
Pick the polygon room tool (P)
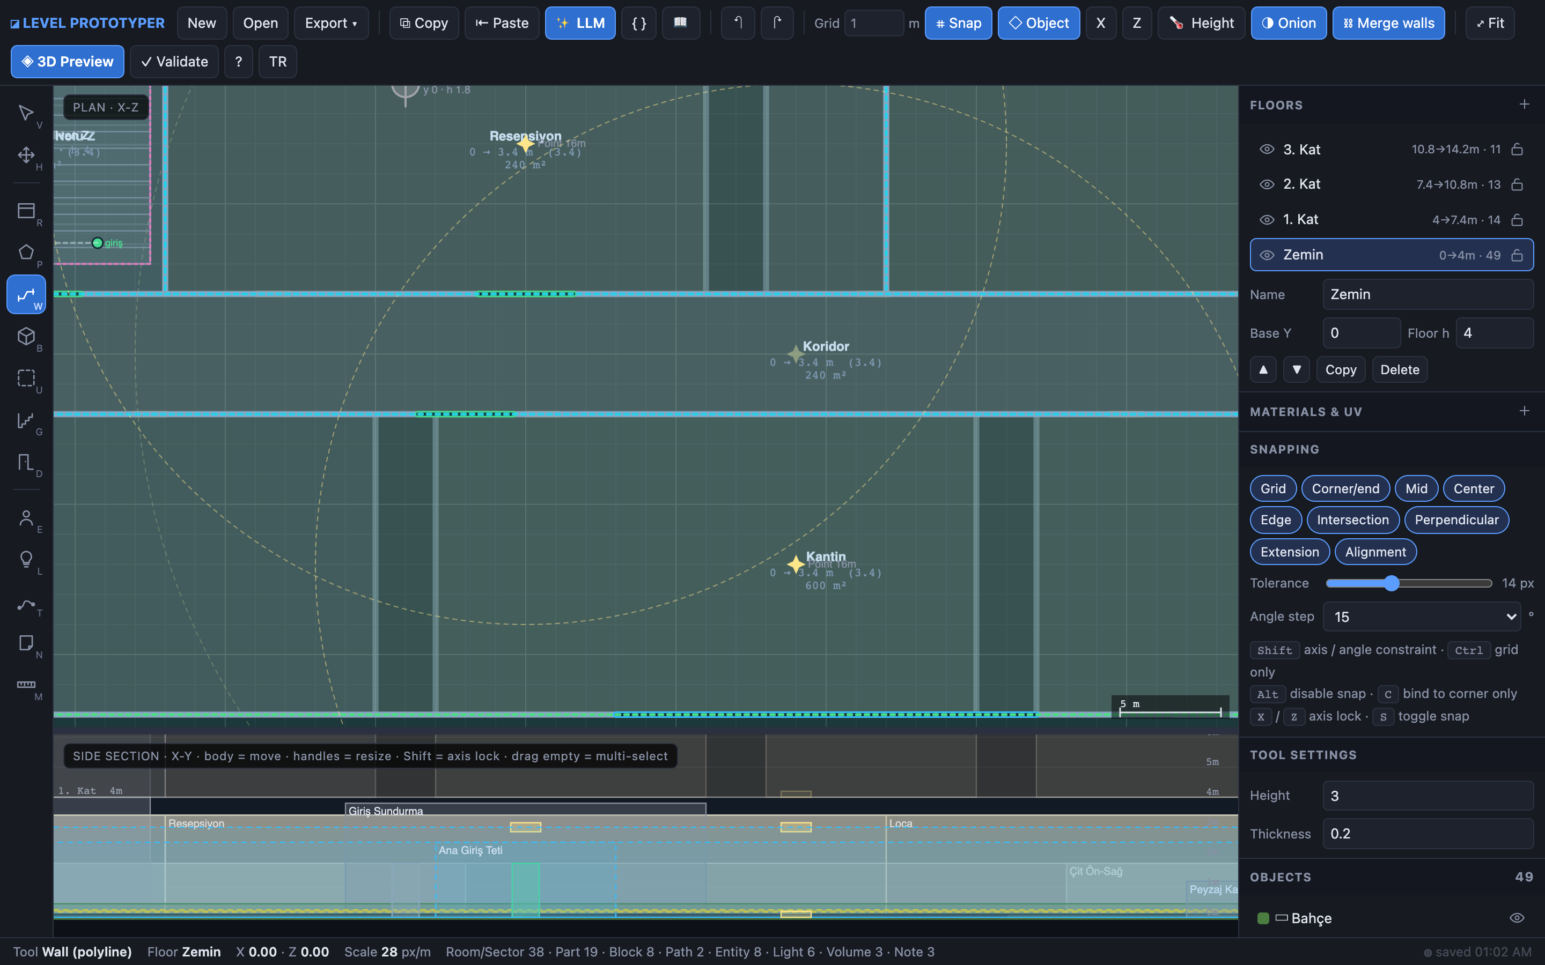click(26, 253)
